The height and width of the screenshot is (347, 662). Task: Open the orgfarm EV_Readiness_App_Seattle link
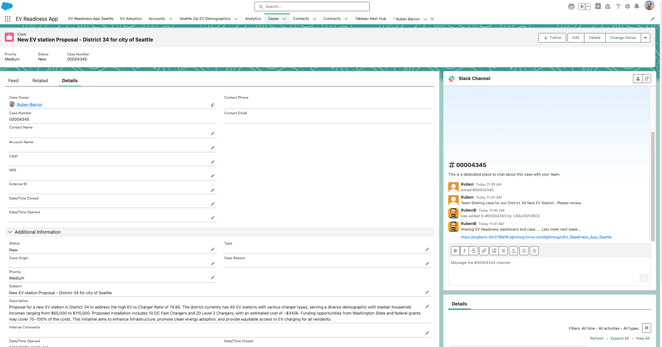(536, 237)
